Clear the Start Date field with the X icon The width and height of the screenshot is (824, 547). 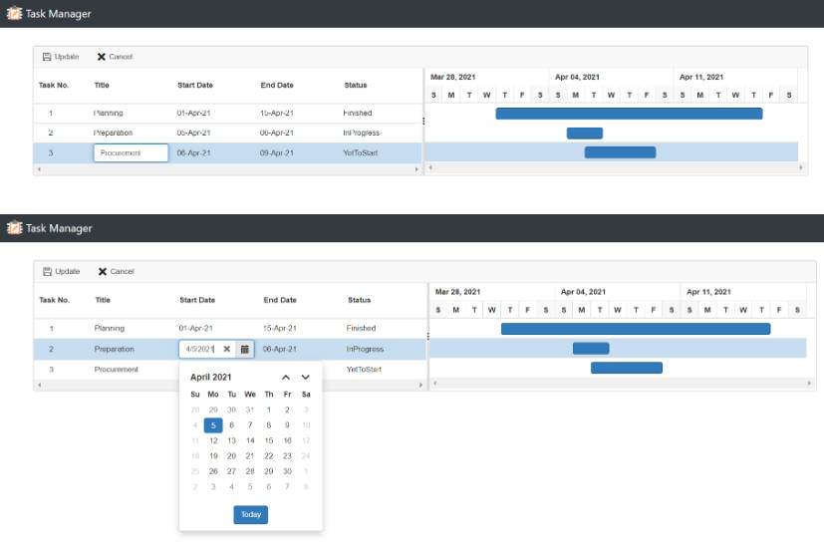pos(226,350)
